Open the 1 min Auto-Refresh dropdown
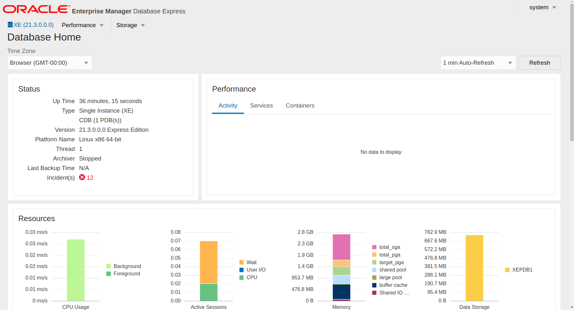The height and width of the screenshot is (313, 574). point(478,63)
